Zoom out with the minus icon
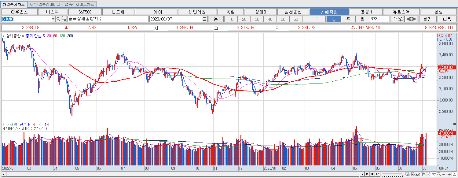The width and height of the screenshot is (458, 178). click(x=444, y=174)
